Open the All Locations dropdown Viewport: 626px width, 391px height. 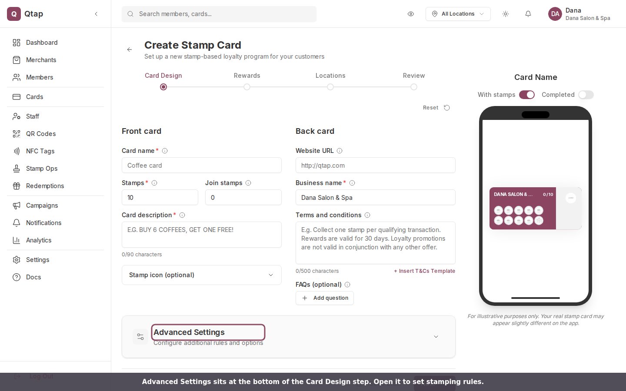458,14
